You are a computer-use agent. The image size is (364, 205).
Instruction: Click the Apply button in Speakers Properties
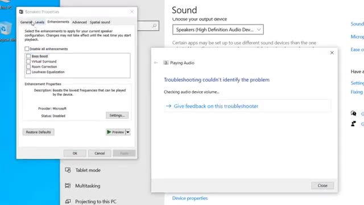coord(124,153)
